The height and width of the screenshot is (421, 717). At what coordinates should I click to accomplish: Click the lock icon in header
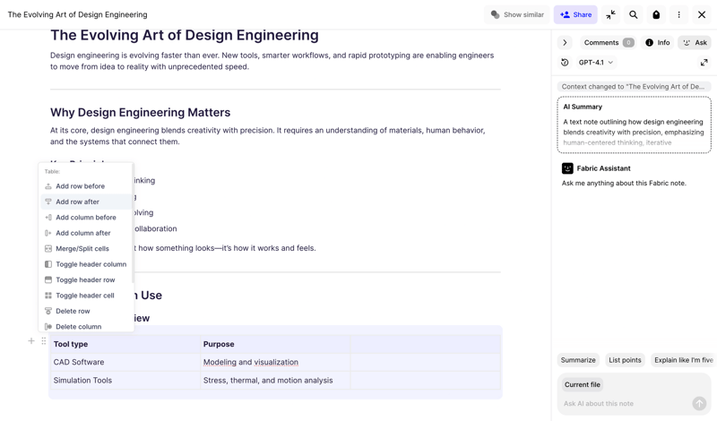coord(656,14)
